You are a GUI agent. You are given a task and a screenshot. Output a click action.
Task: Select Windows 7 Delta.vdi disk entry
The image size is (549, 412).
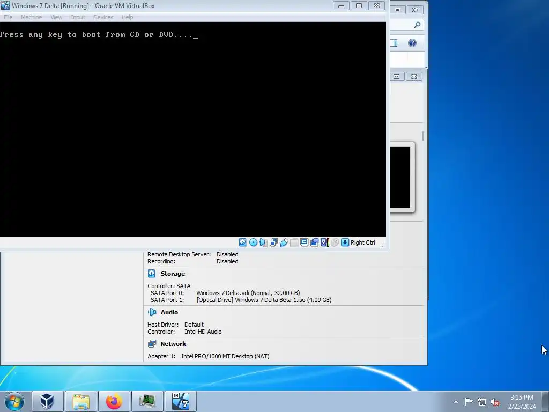pyautogui.click(x=248, y=293)
